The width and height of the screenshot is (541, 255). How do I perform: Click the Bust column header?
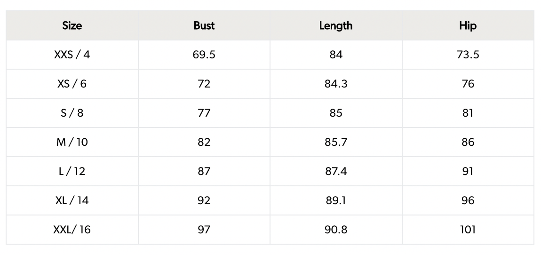click(204, 25)
